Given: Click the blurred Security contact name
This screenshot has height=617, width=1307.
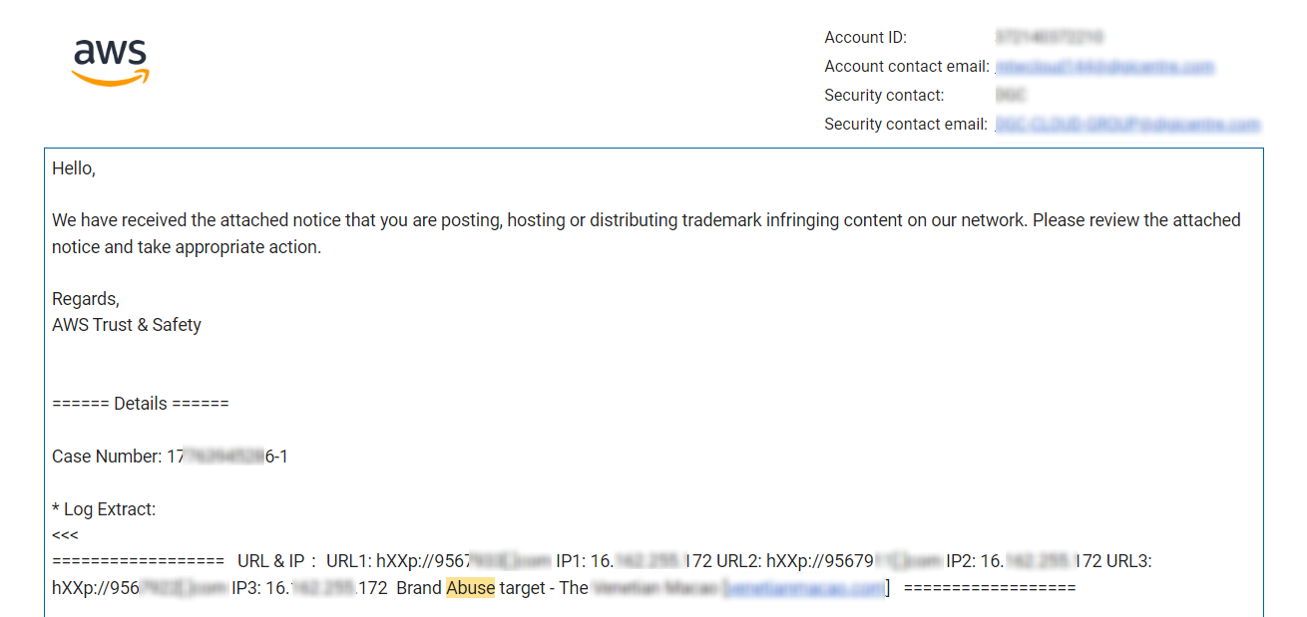Looking at the screenshot, I should tap(1011, 96).
